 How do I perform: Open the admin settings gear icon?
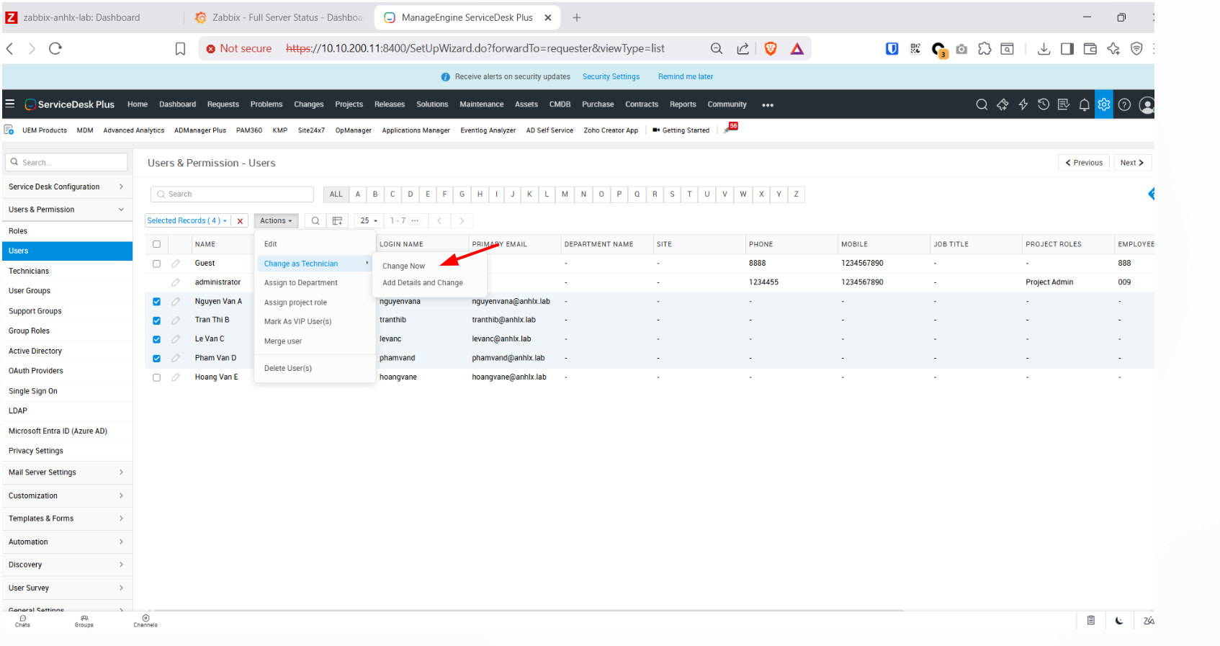coord(1103,104)
